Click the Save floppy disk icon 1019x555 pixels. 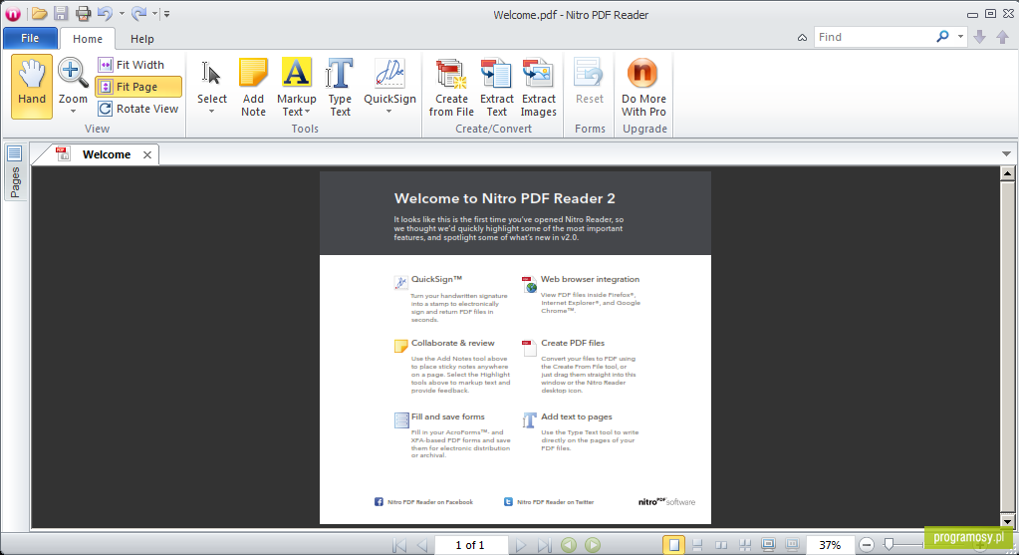point(61,14)
